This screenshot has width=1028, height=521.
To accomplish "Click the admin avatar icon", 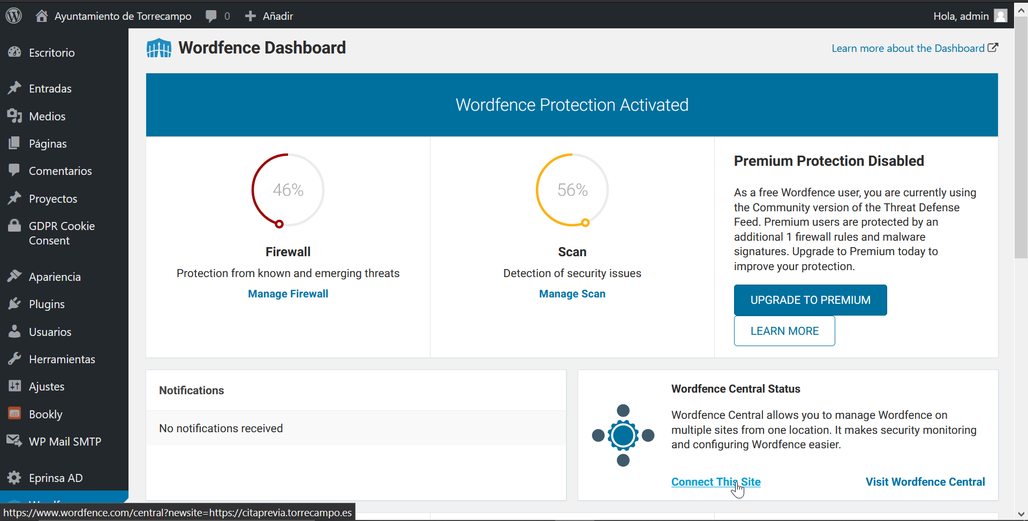I will point(1000,16).
